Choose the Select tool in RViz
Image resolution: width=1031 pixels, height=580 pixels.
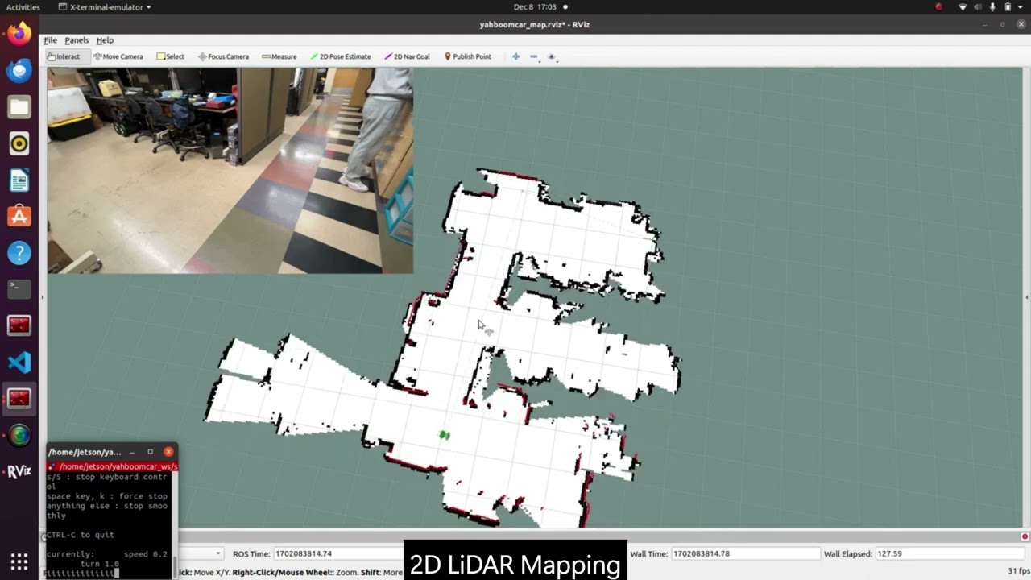tap(171, 56)
